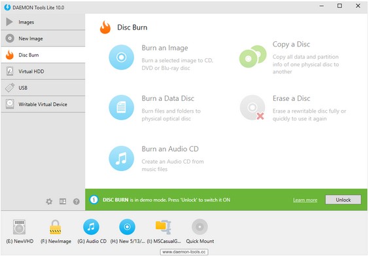Click the Burn an Audio CD music icon
The height and width of the screenshot is (256, 369).
pyautogui.click(x=121, y=158)
